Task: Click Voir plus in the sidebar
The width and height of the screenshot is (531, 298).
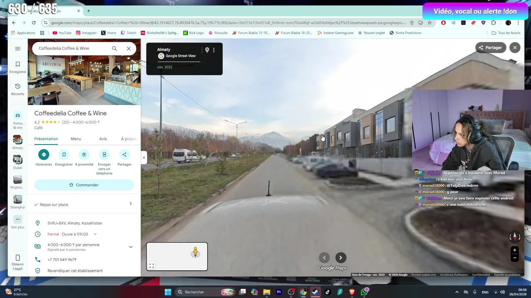Action: tap(17, 222)
